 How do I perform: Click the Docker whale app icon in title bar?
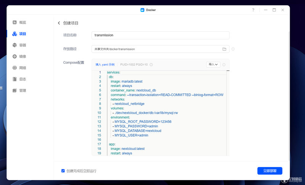coord(142,10)
